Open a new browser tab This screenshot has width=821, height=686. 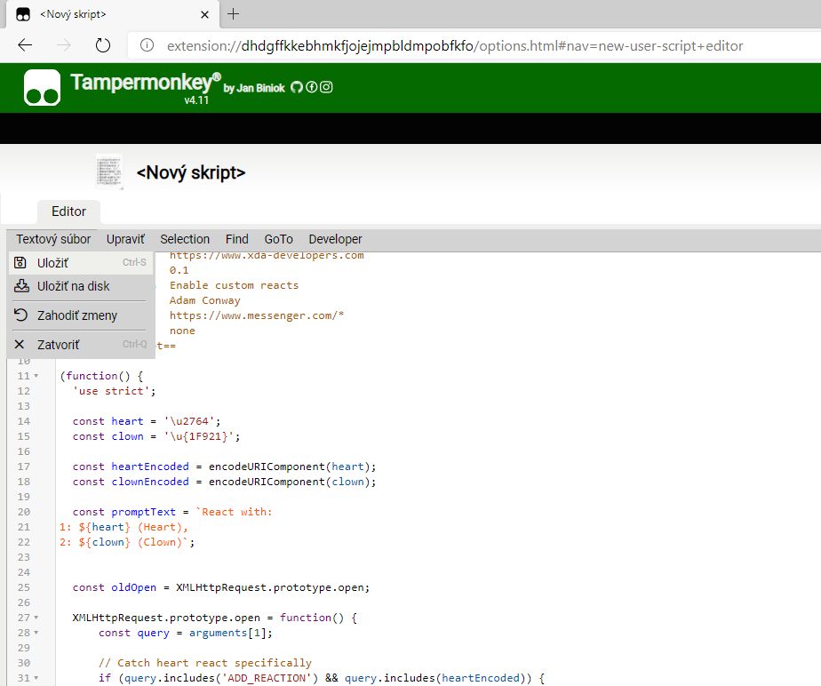pyautogui.click(x=234, y=14)
